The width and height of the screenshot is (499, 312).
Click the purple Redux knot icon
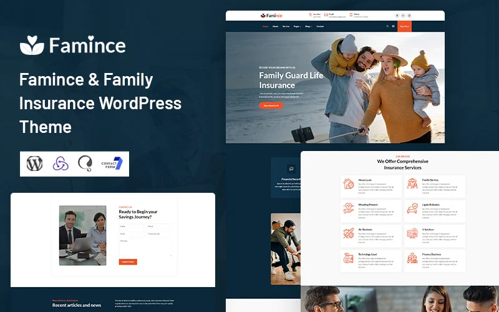60,163
